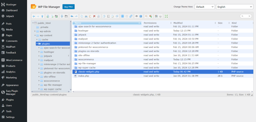Select the index.php file row
The height and width of the screenshot is (122, 256).
[x=162, y=76]
